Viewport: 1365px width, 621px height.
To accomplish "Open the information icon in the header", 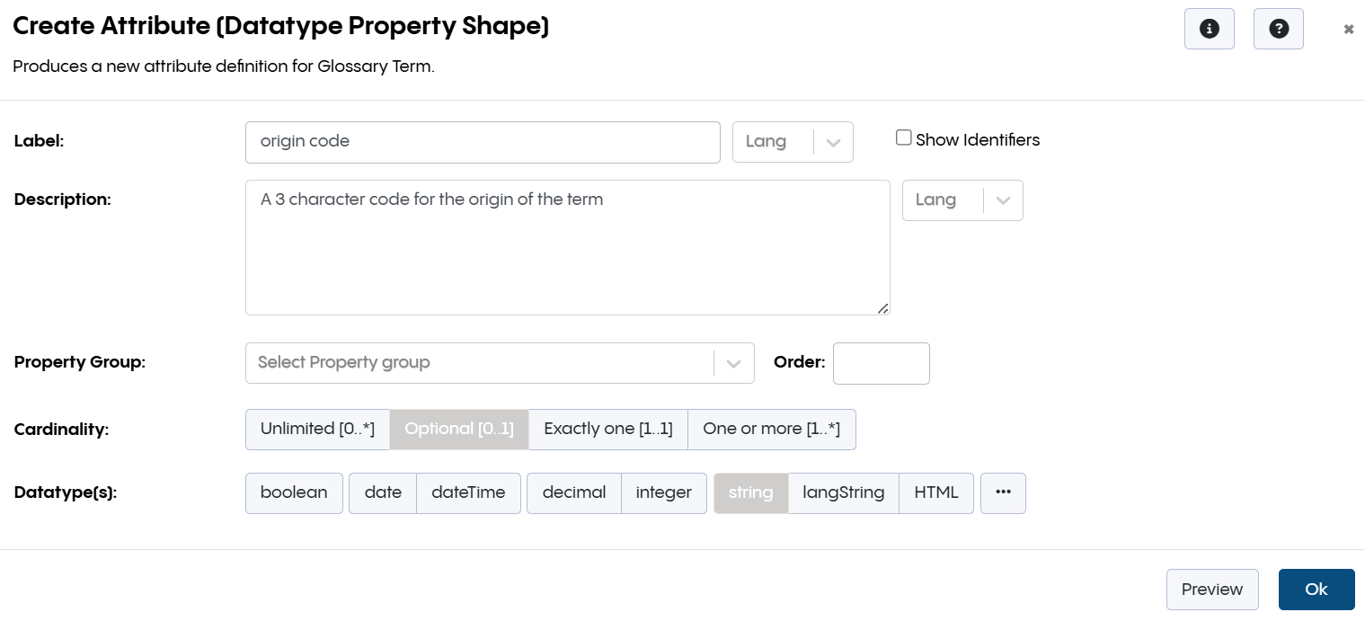I will 1209,29.
